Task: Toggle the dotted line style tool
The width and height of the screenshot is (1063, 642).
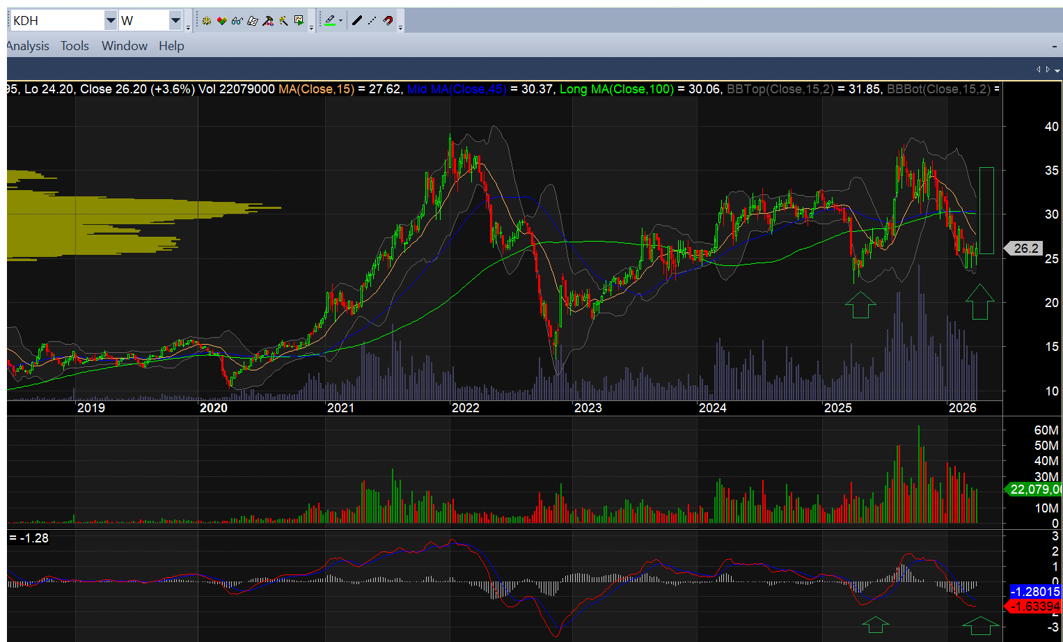Action: pos(372,21)
